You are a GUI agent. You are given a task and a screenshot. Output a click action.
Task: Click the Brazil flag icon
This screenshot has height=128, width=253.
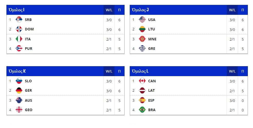pos(142,110)
